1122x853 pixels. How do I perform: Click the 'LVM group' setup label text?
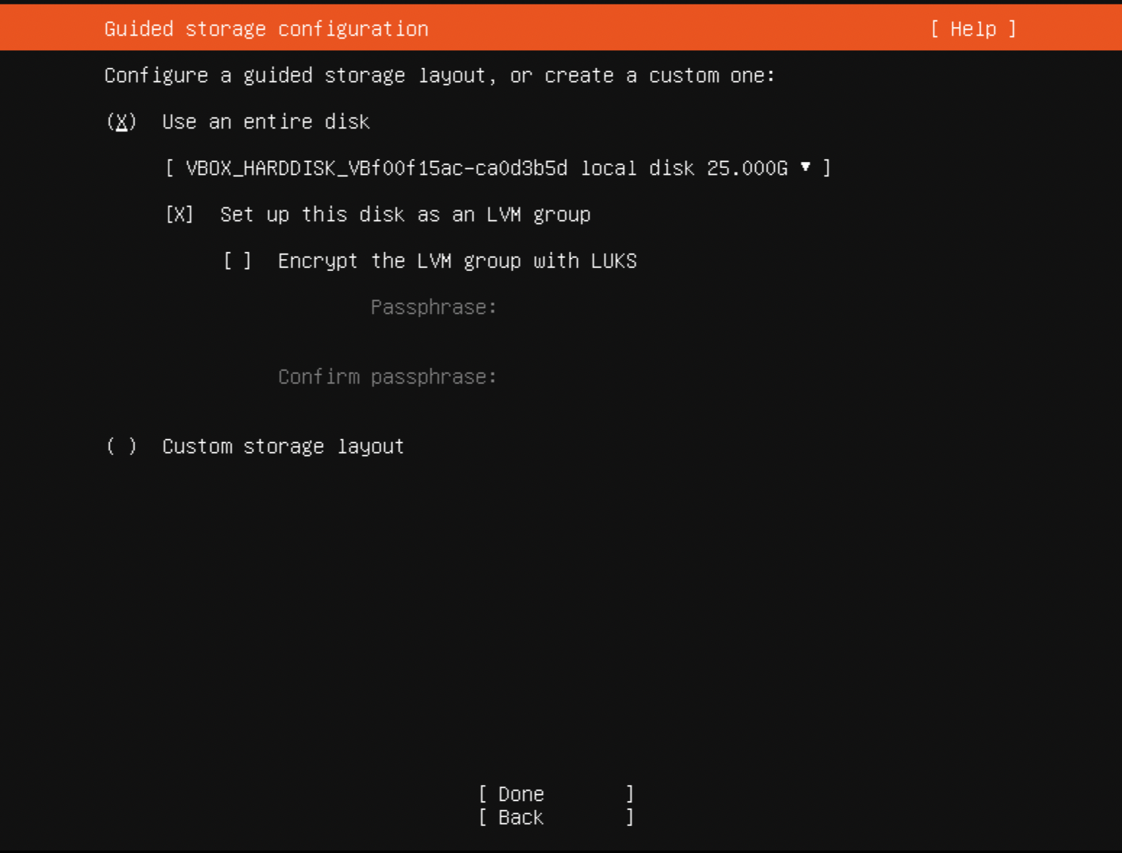[x=405, y=215]
